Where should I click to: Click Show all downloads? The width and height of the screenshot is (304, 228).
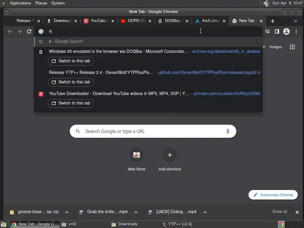click(x=280, y=212)
